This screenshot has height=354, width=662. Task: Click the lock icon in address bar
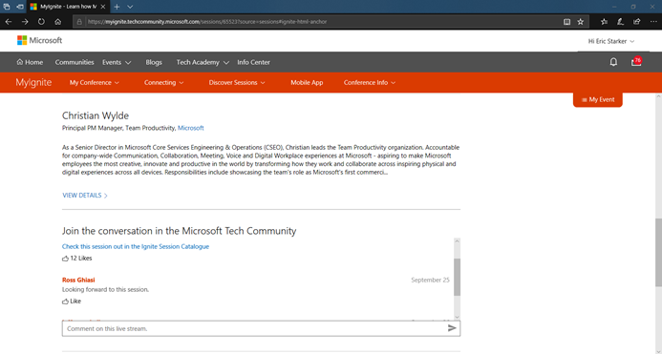tap(79, 22)
